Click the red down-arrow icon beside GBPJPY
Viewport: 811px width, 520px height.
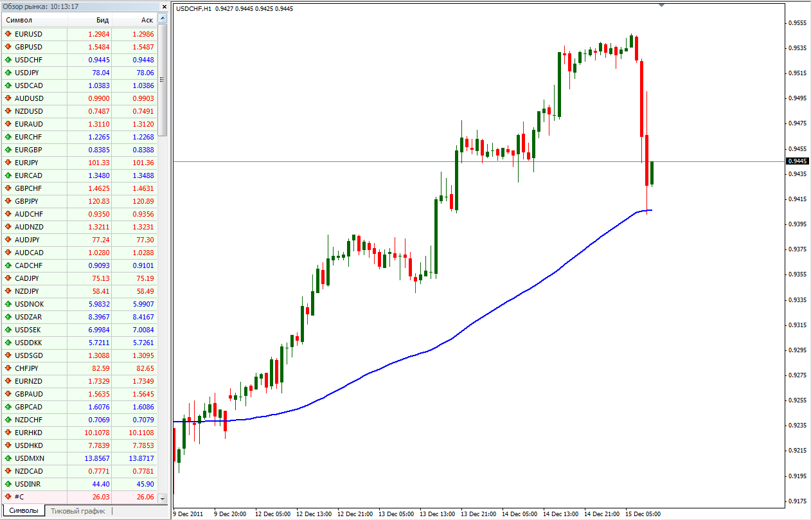coord(8,201)
